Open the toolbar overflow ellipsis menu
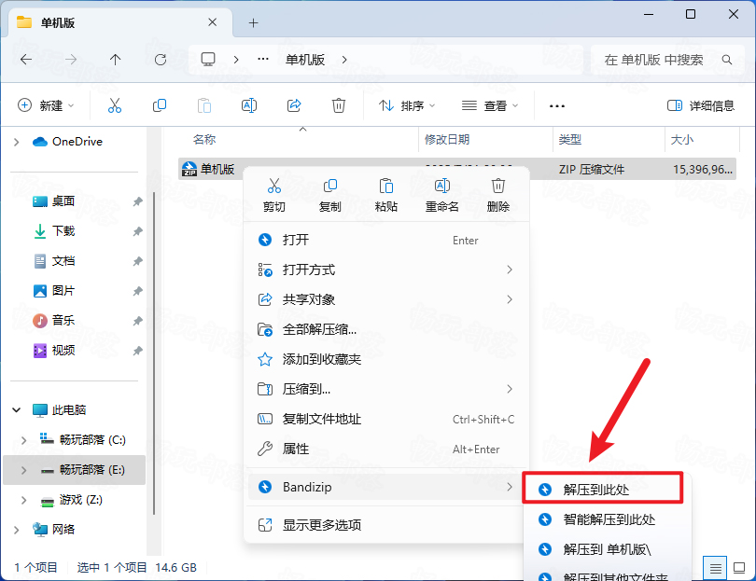The image size is (756, 581). click(x=557, y=106)
